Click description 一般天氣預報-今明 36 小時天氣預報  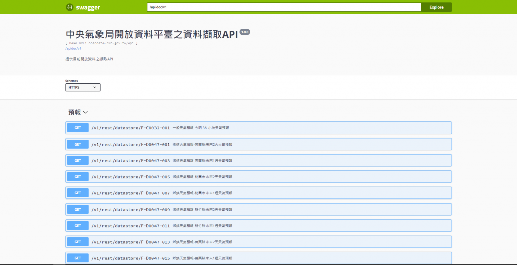[x=200, y=128]
